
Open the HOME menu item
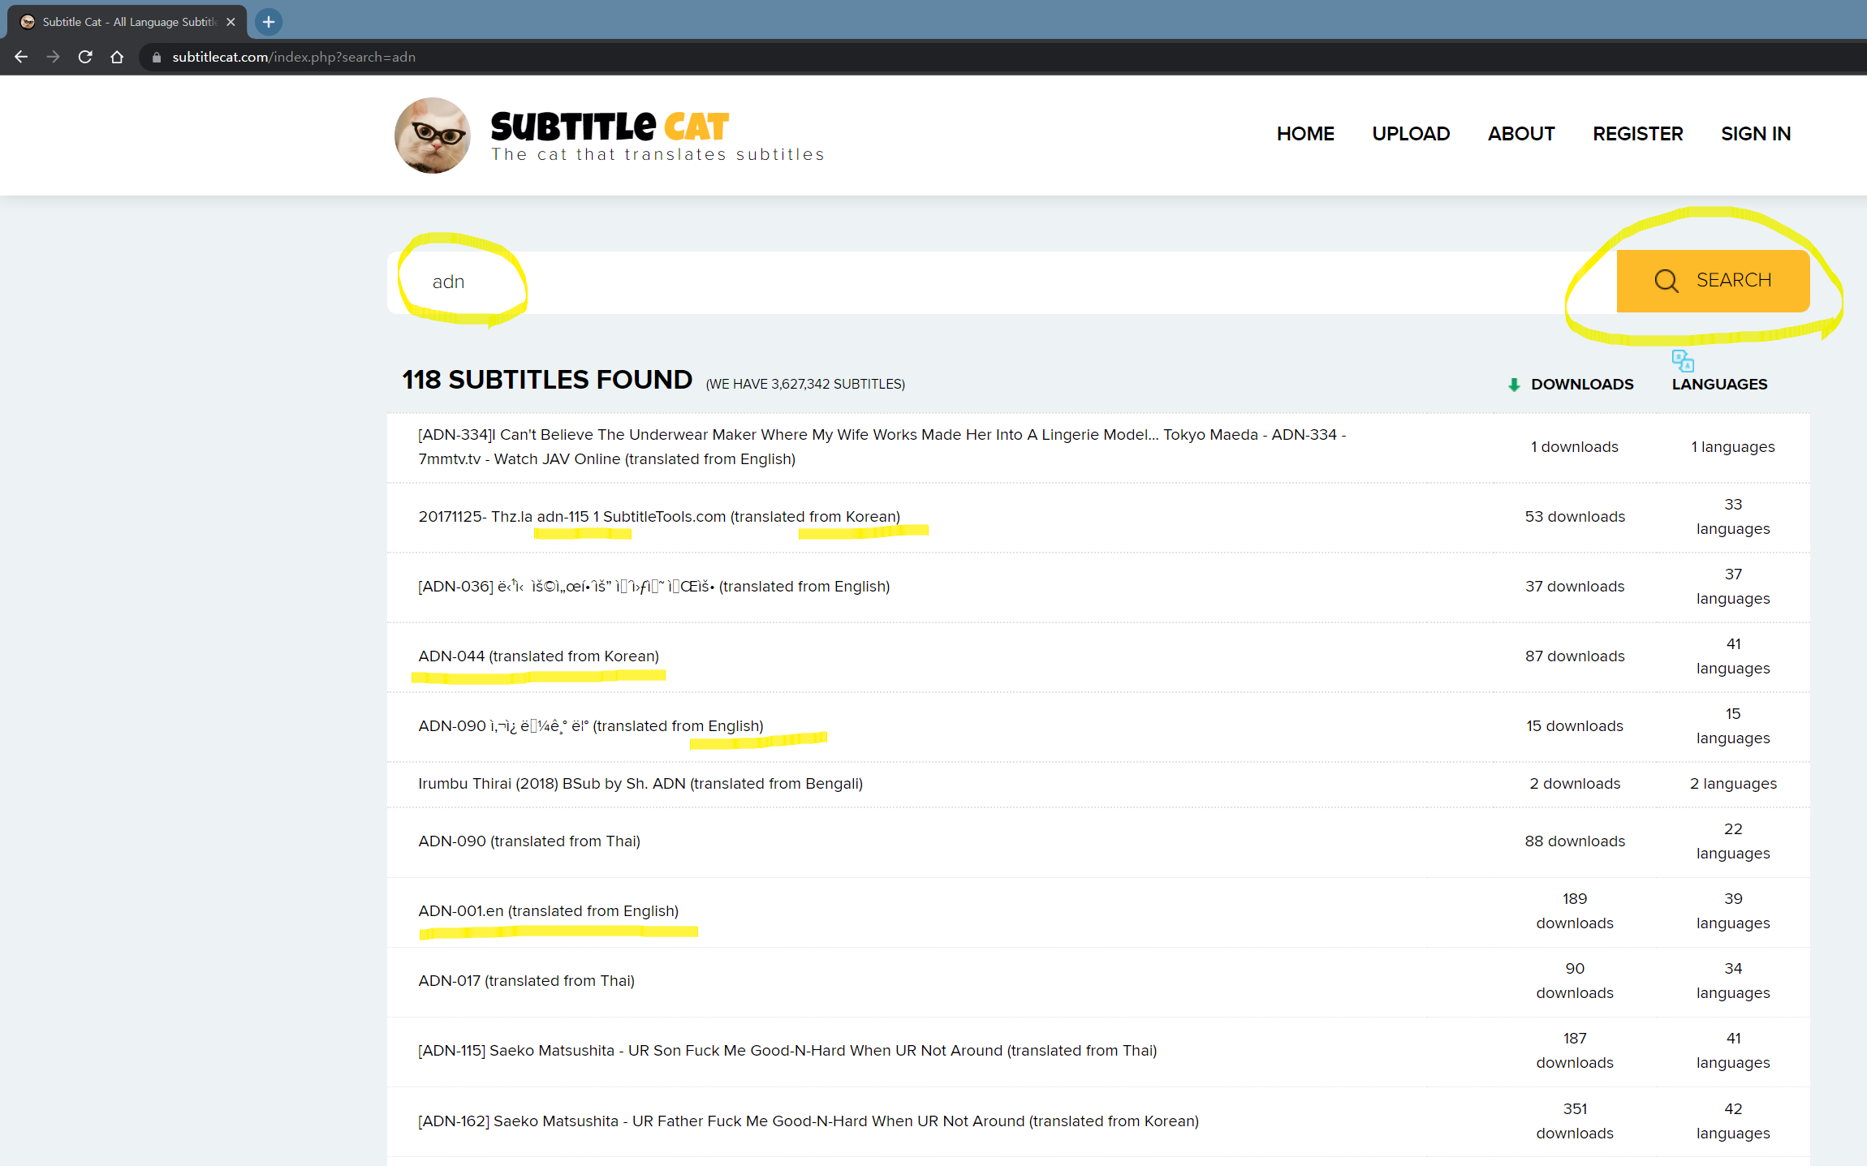coord(1304,134)
